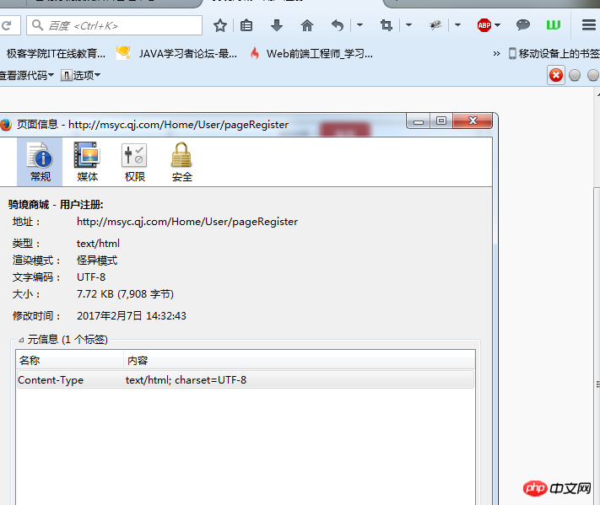Click the red error X toolbar icon
This screenshot has height=505, width=600.
pyautogui.click(x=555, y=75)
